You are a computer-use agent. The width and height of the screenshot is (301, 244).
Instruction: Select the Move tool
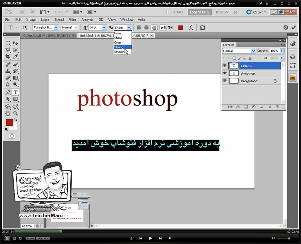pos(15,43)
